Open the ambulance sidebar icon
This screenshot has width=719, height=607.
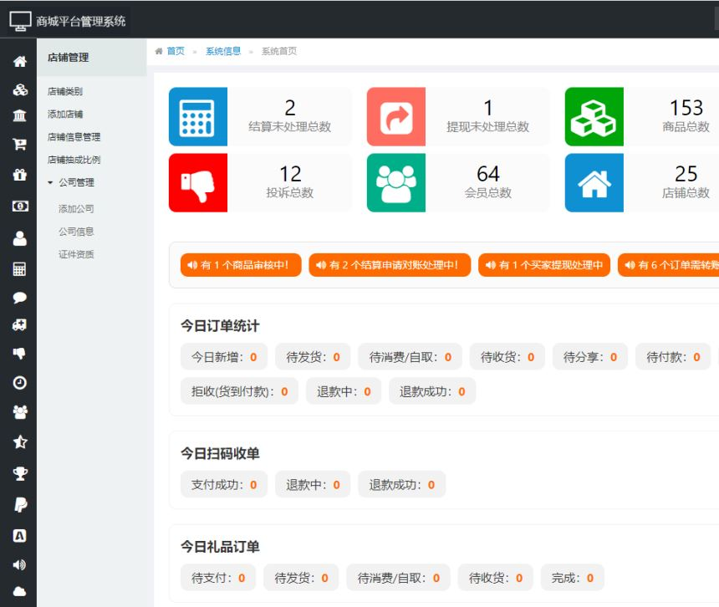tap(19, 325)
